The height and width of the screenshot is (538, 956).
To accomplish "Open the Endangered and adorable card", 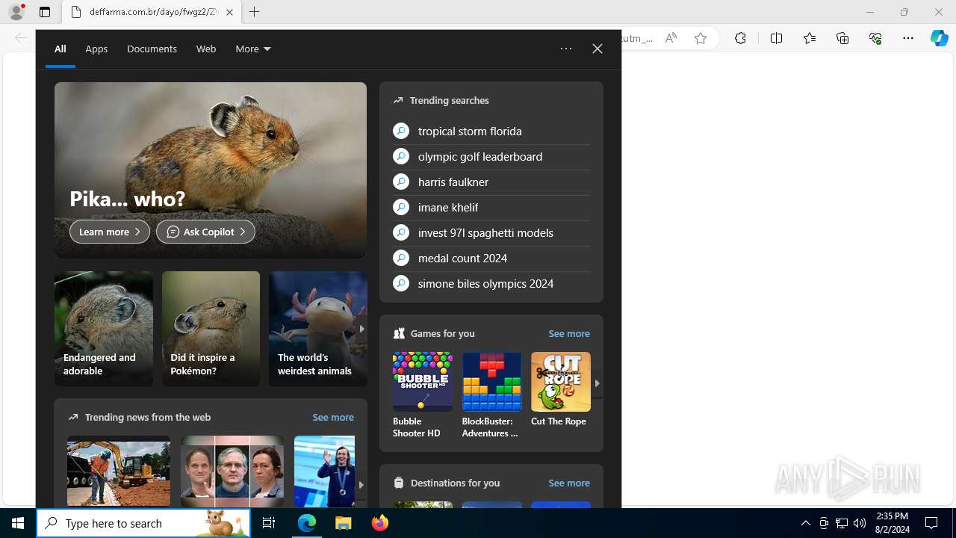I will click(104, 329).
